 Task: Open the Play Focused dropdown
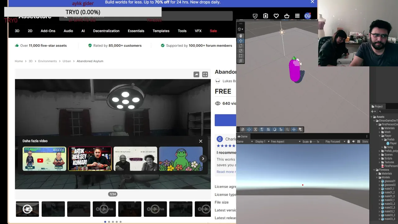click(x=335, y=142)
